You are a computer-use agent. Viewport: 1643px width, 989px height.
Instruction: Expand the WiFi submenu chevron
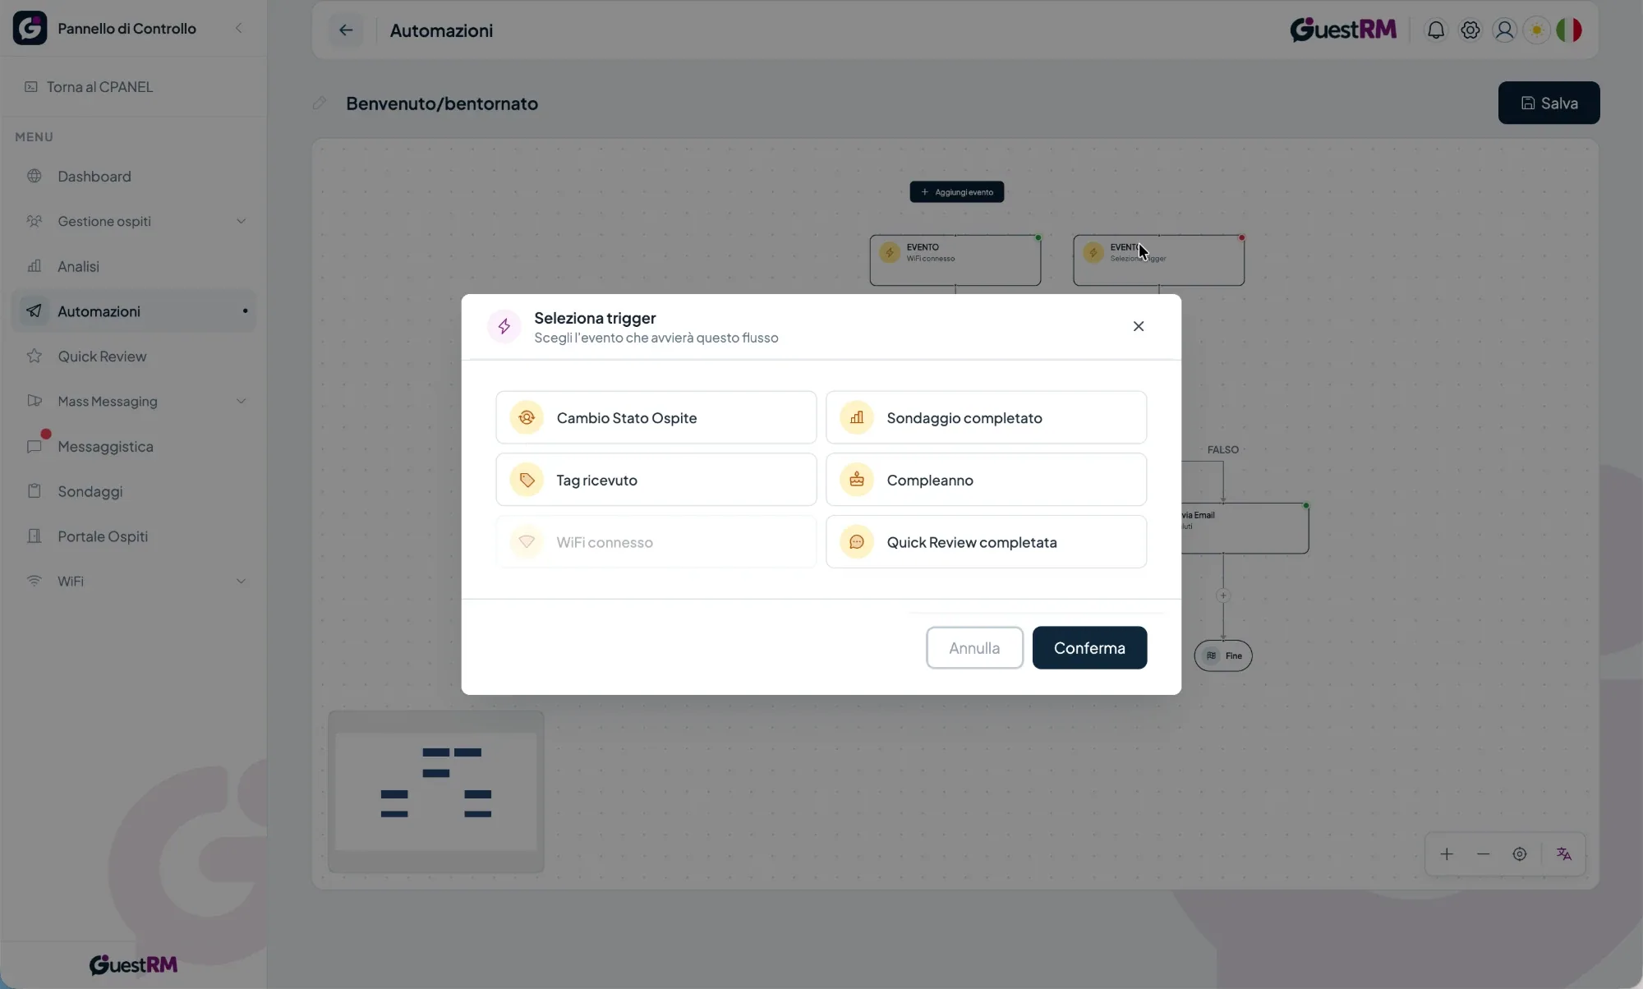[x=241, y=581]
